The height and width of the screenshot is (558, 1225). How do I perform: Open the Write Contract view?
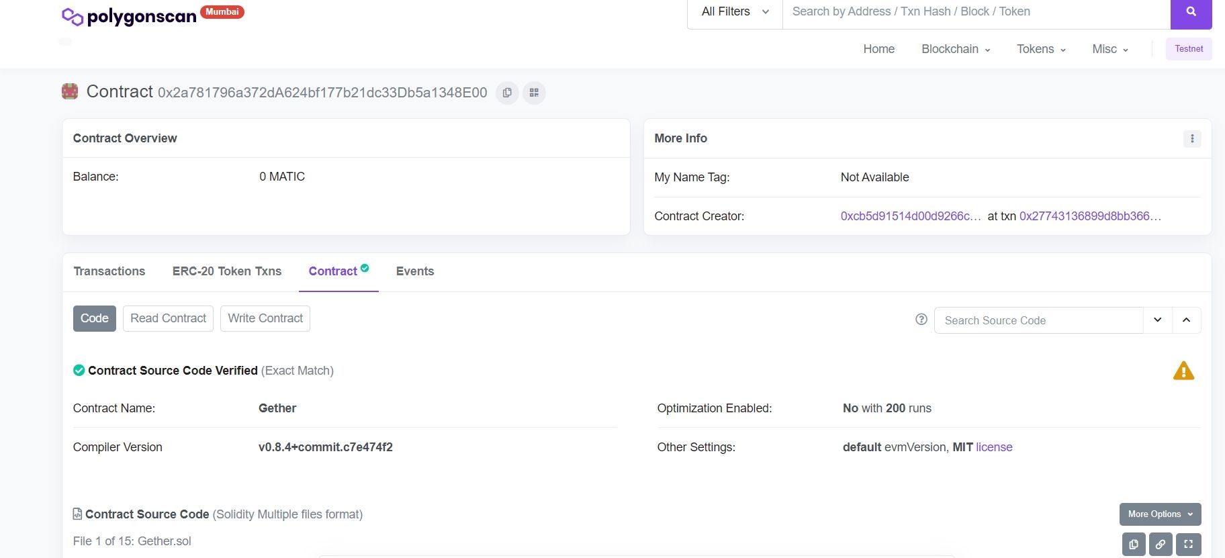click(x=265, y=318)
